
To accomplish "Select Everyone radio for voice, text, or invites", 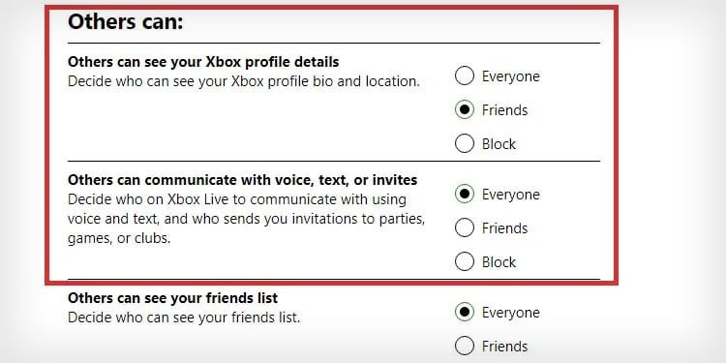I will pos(465,194).
